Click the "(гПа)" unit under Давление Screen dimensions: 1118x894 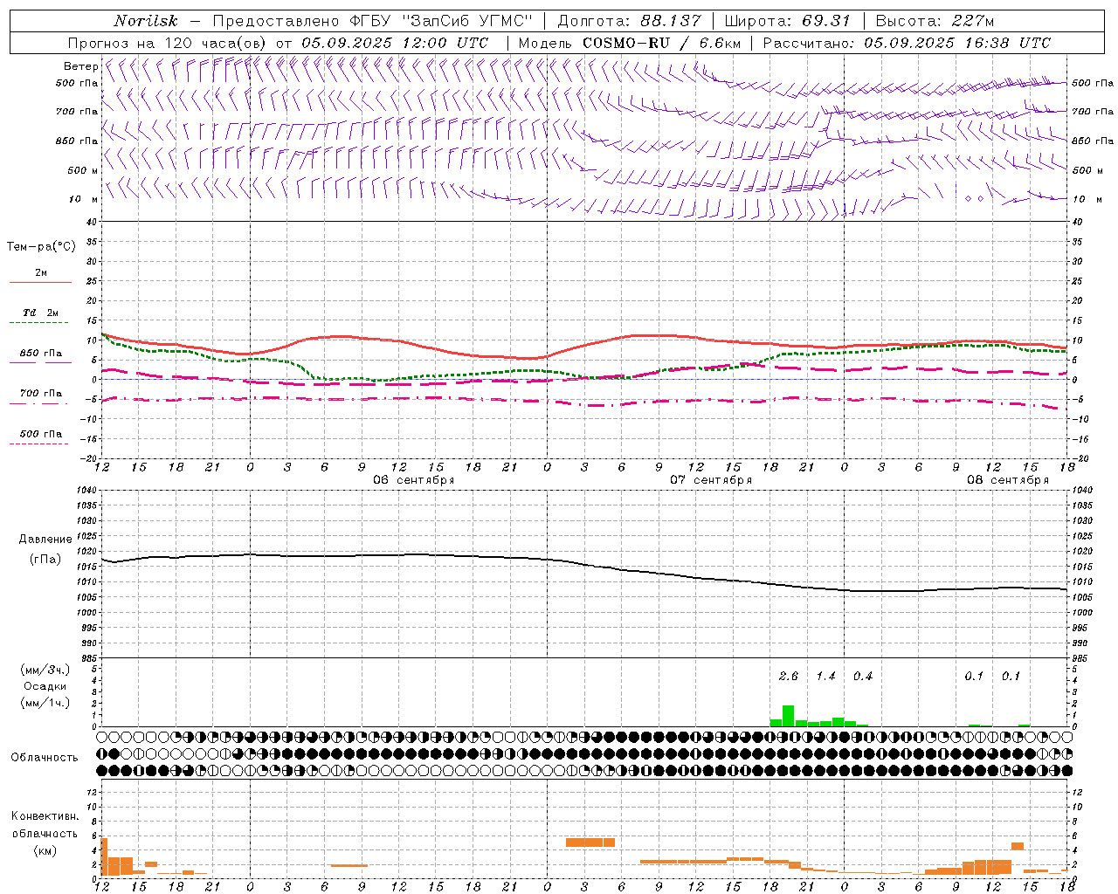point(45,559)
